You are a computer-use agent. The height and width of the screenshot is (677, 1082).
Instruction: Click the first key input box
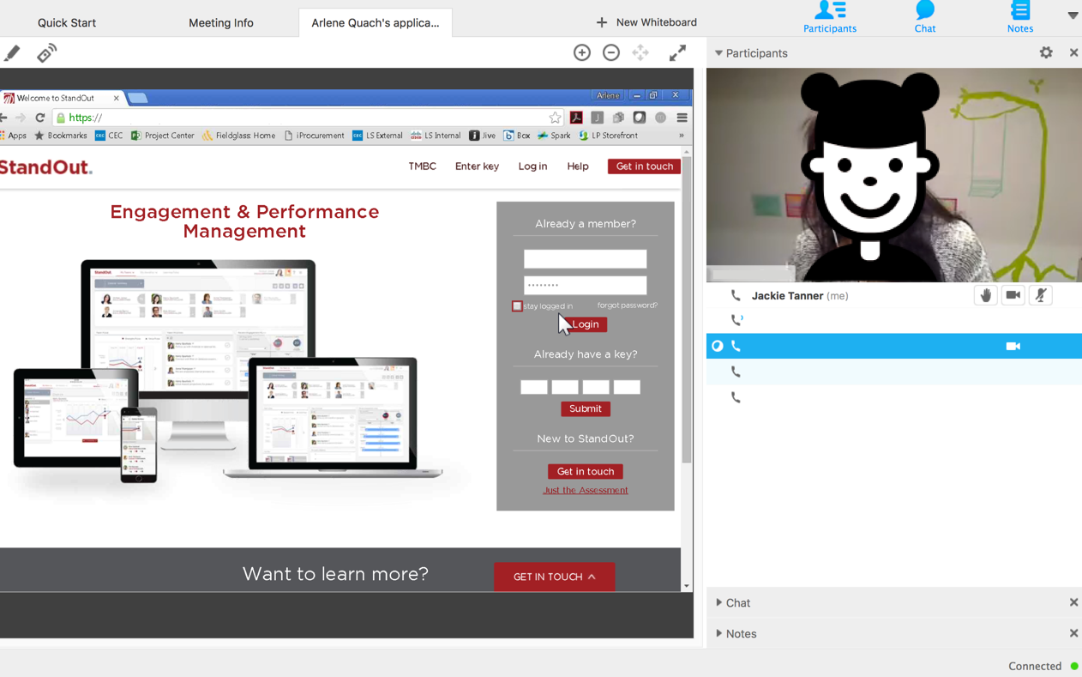point(534,388)
